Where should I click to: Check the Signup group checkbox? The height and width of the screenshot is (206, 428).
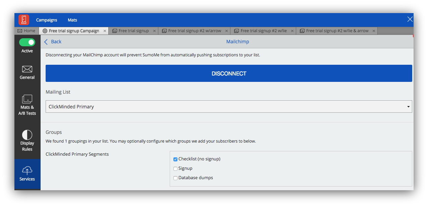[x=175, y=169]
